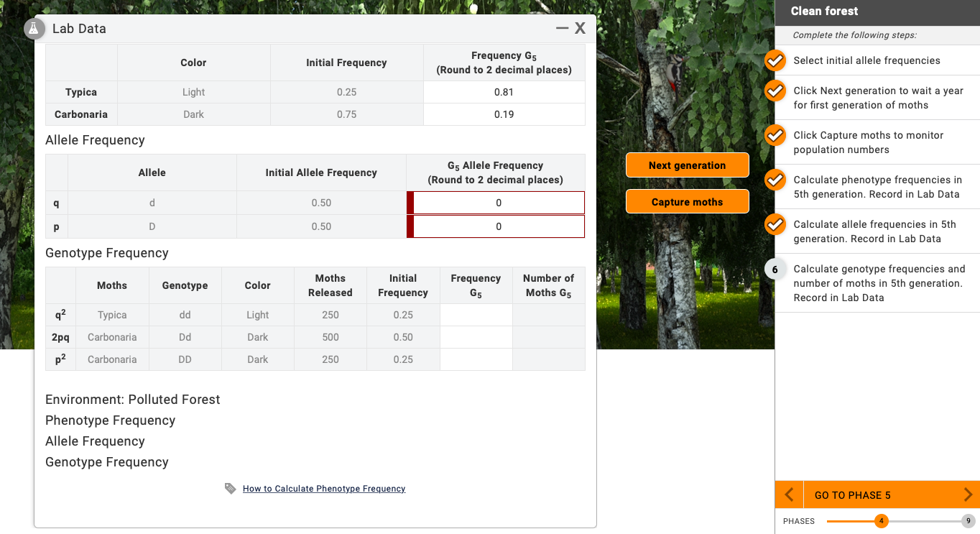Image resolution: width=980 pixels, height=534 pixels.
Task: Select the p allele G5 frequency input field
Action: 497,226
